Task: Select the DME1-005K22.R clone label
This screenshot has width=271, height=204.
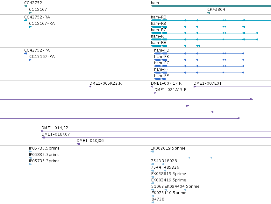Action: pos(106,83)
